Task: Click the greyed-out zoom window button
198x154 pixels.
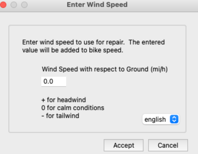Action: point(24,5)
